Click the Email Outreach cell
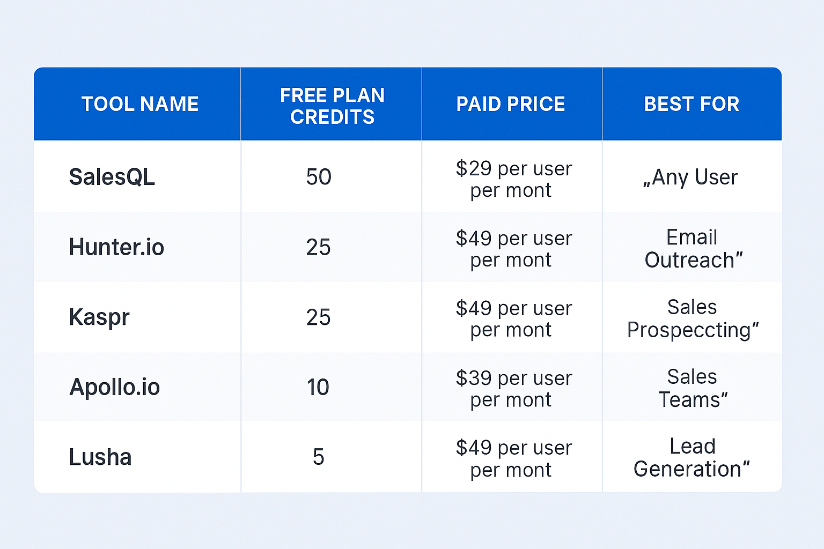 tap(693, 249)
